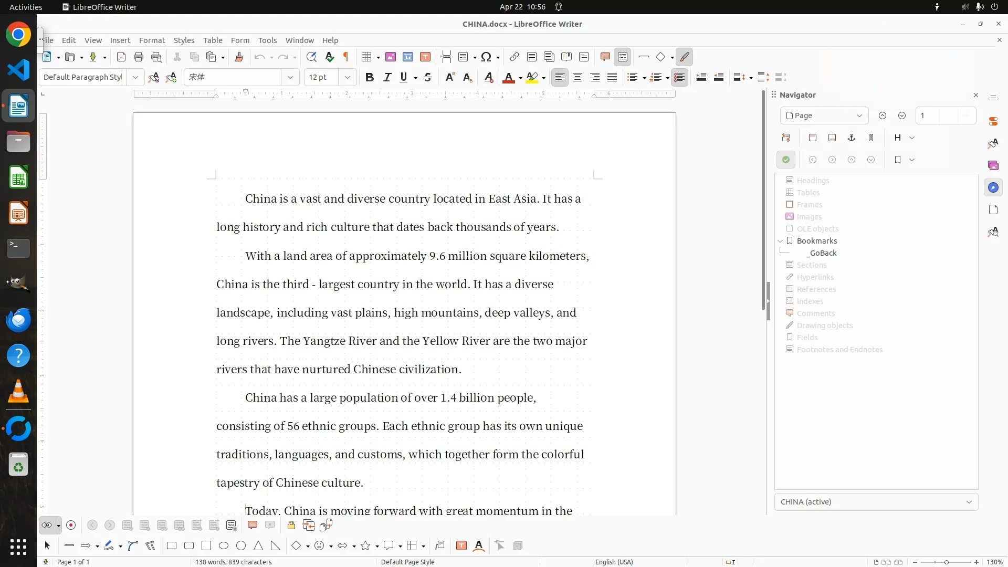Select the _GoBack bookmark entry
Image resolution: width=1008 pixels, height=567 pixels.
822,253
